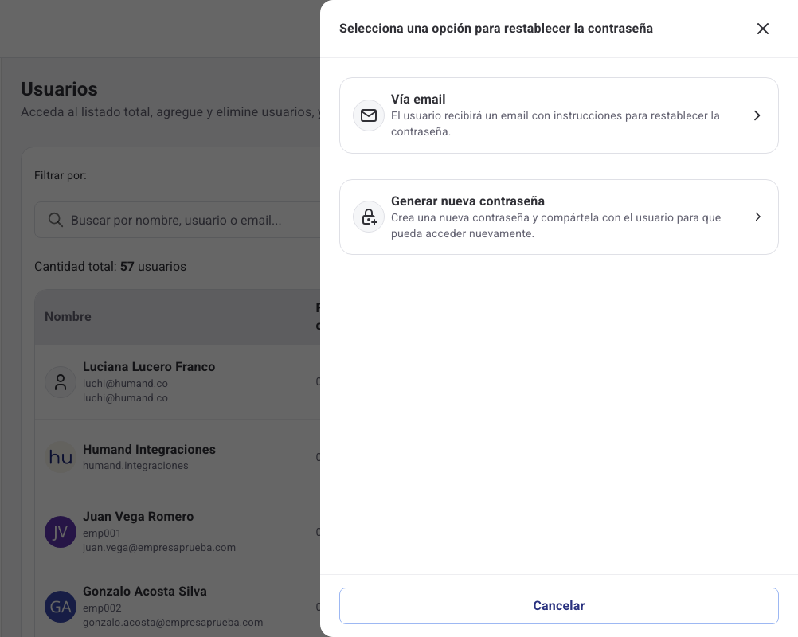Screen dimensions: 798x637
Task: Click the lock icon for Generar nueva contraseña
Action: click(x=369, y=217)
